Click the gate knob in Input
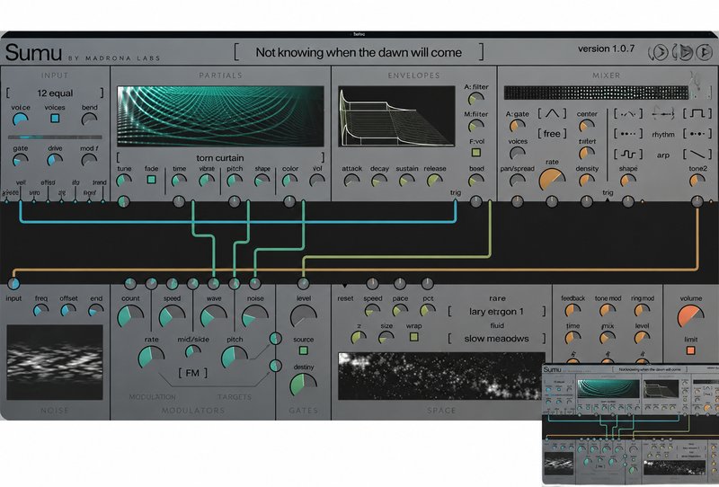The height and width of the screenshot is (487, 719). pyautogui.click(x=20, y=160)
